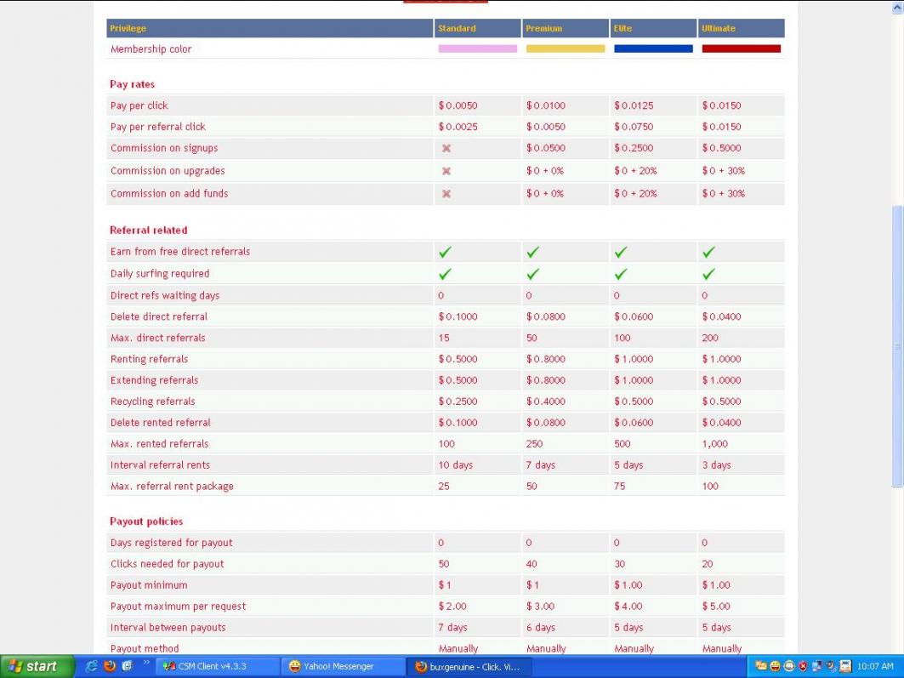This screenshot has width=904, height=678.
Task: Click Premium interval between payouts value 6 days
Action: [x=541, y=627]
